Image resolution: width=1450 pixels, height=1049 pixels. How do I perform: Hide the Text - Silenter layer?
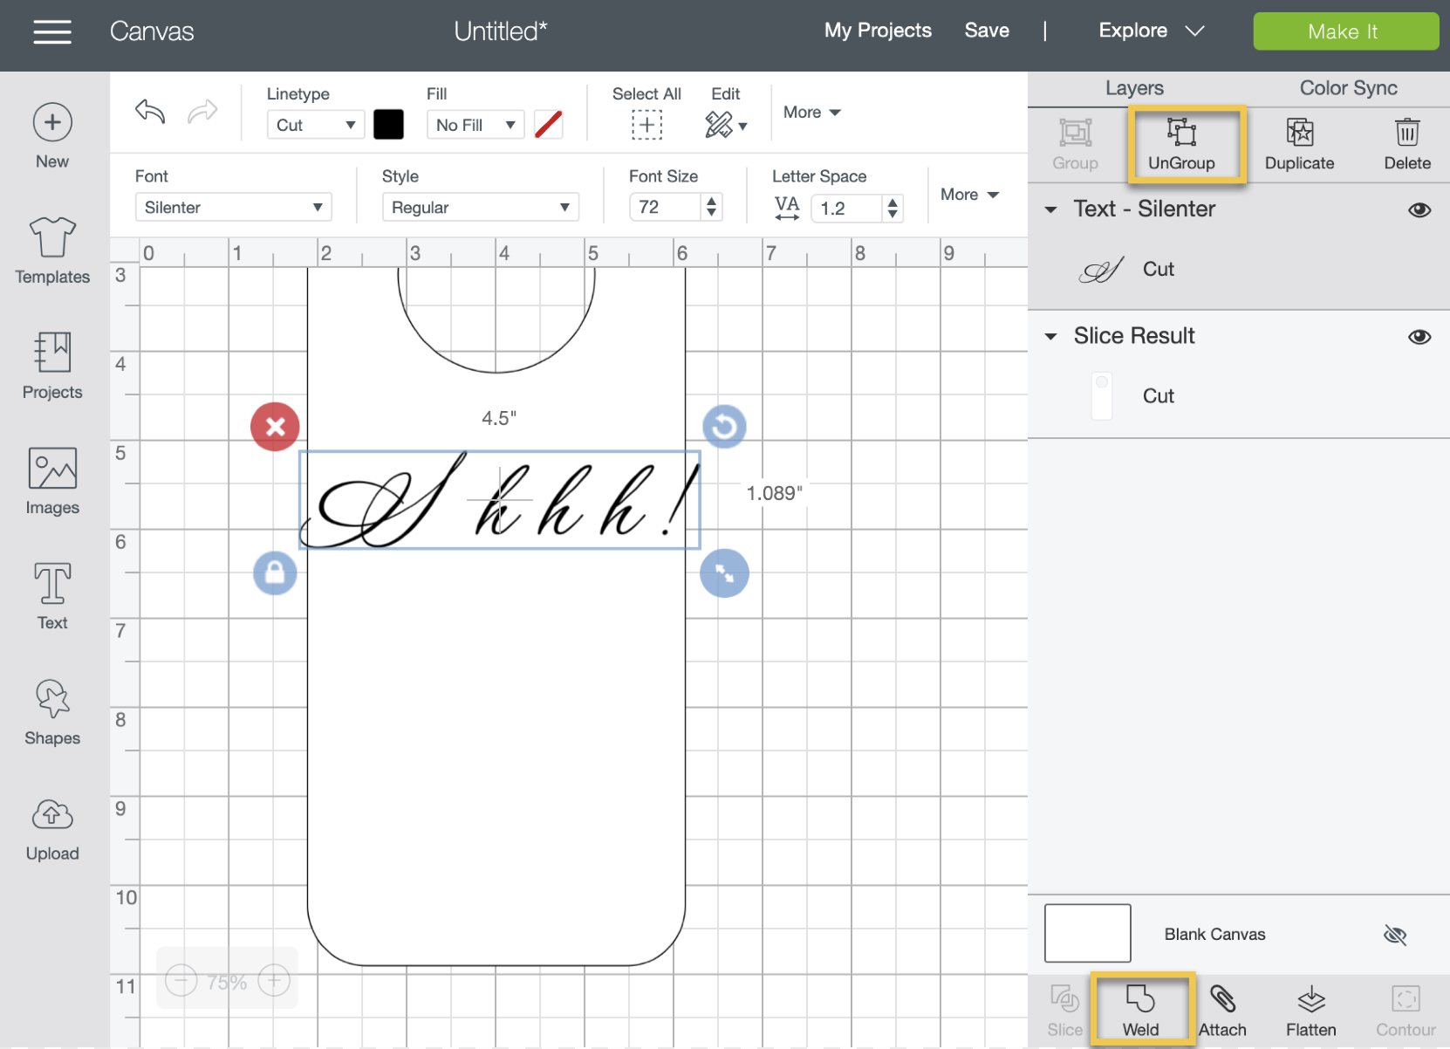(x=1419, y=209)
